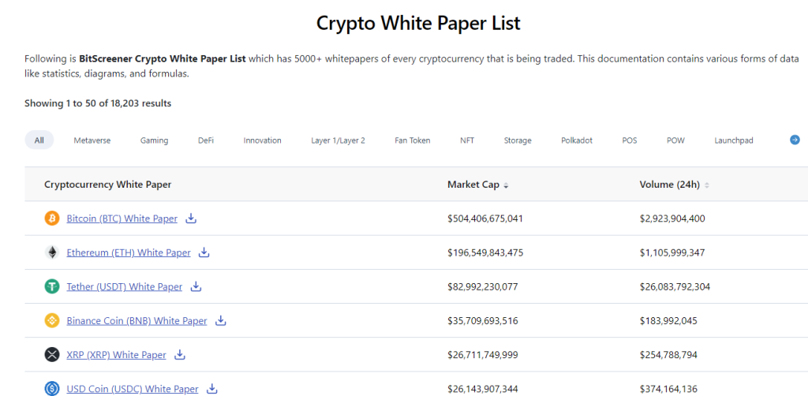Open the USD Coin (USDC) White Paper link
Screen dimensions: 808x396
133,389
